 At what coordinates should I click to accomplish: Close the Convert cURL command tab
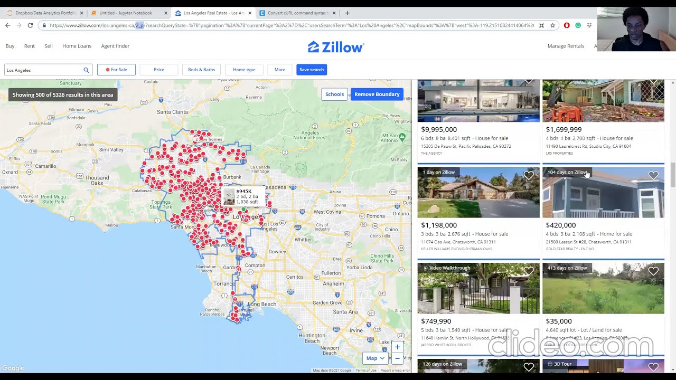click(334, 13)
